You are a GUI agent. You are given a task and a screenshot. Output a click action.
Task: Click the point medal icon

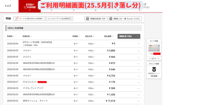(154, 69)
